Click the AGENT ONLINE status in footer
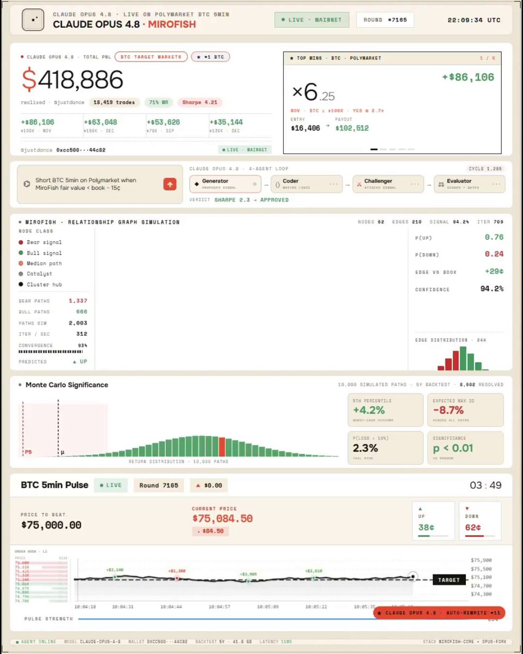The image size is (523, 654). (36, 641)
